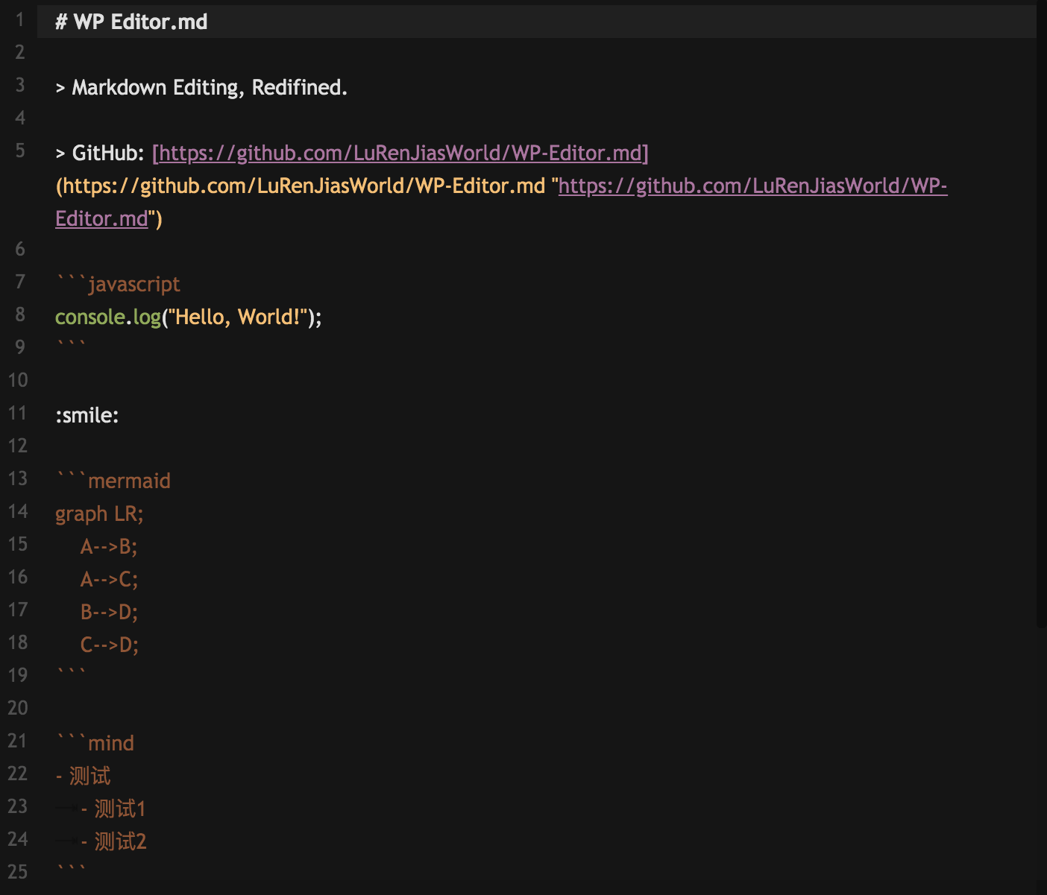Click the heading '# WP Editor.md'
Image resolution: width=1047 pixels, height=895 pixels.
click(131, 22)
